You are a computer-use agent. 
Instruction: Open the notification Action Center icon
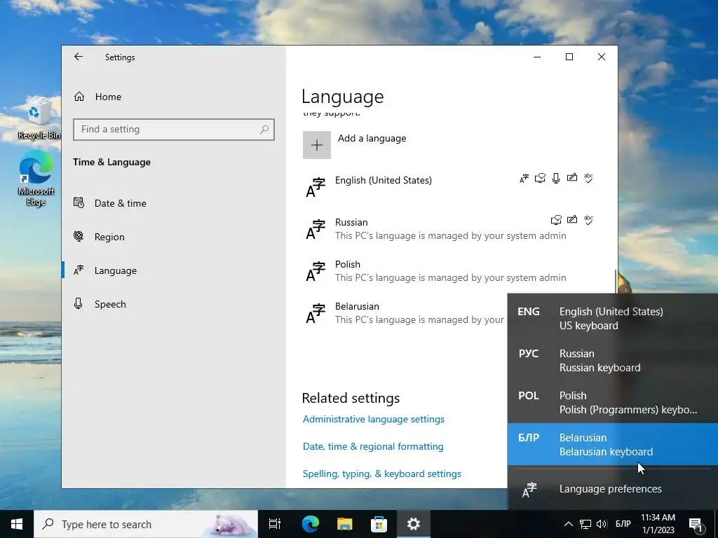(x=696, y=524)
